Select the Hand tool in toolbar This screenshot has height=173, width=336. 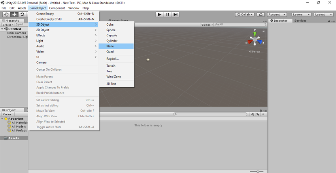pyautogui.click(x=6, y=15)
